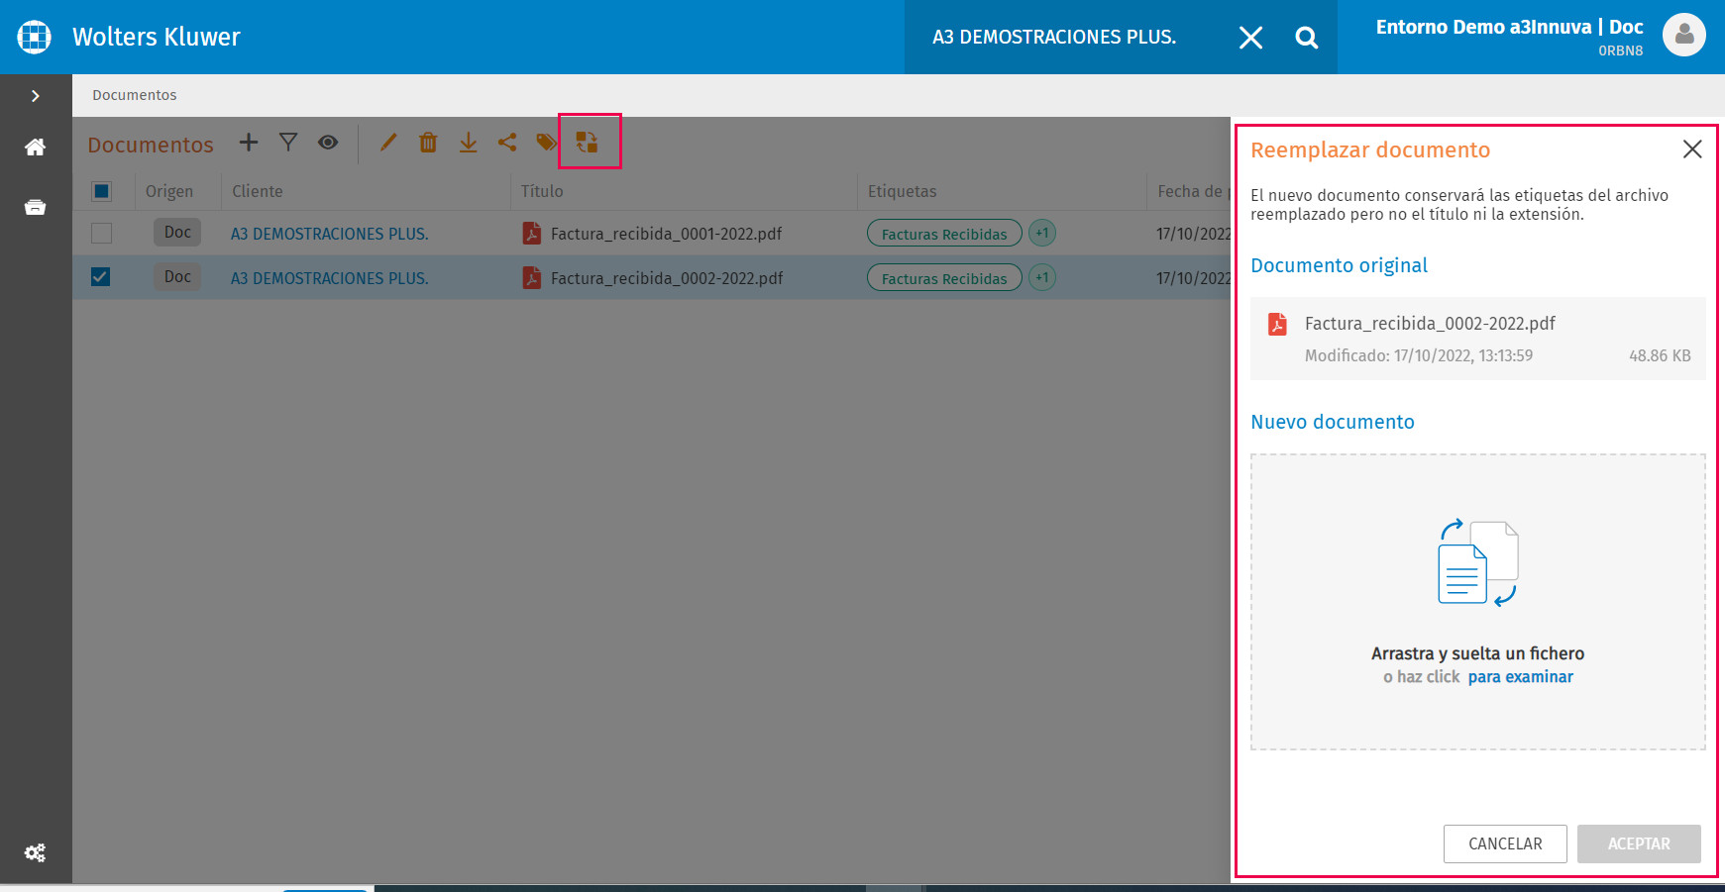Click the 'para examinar' browse link
This screenshot has height=892, width=1725.
(x=1520, y=677)
